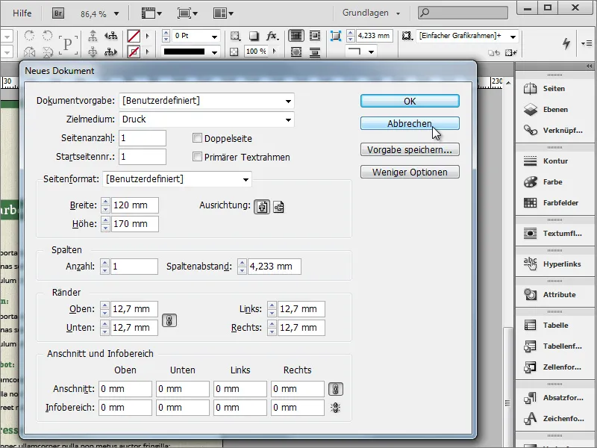
Task: Click the Breite 120 mm field
Action: point(135,205)
